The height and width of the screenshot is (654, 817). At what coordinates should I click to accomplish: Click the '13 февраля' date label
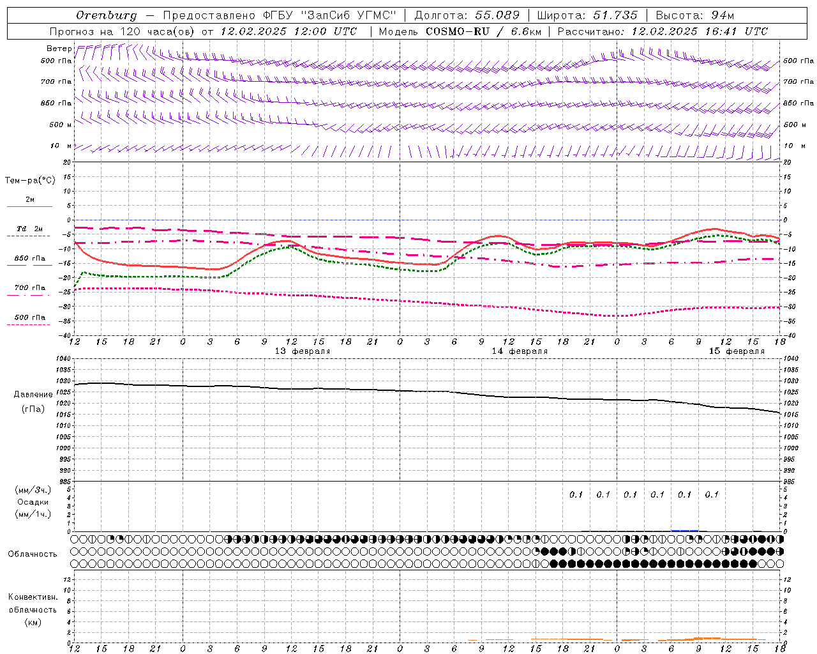(302, 351)
